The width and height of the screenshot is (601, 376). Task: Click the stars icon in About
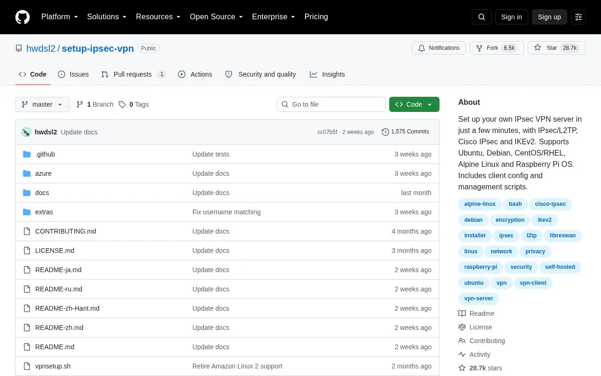[462, 368]
